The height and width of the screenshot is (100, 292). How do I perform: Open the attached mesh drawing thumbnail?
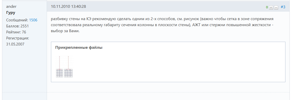pos(64,66)
